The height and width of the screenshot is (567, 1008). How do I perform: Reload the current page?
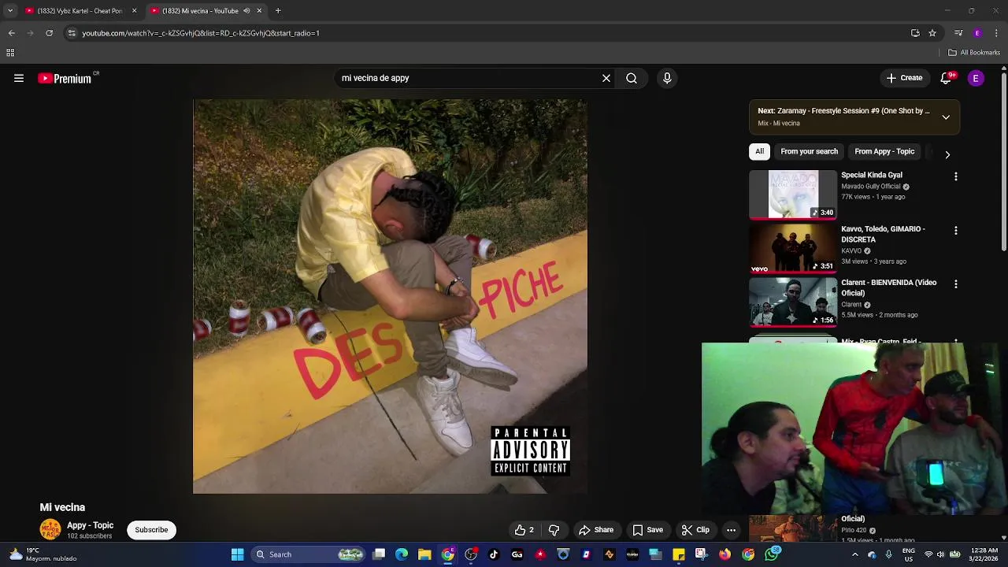click(49, 33)
